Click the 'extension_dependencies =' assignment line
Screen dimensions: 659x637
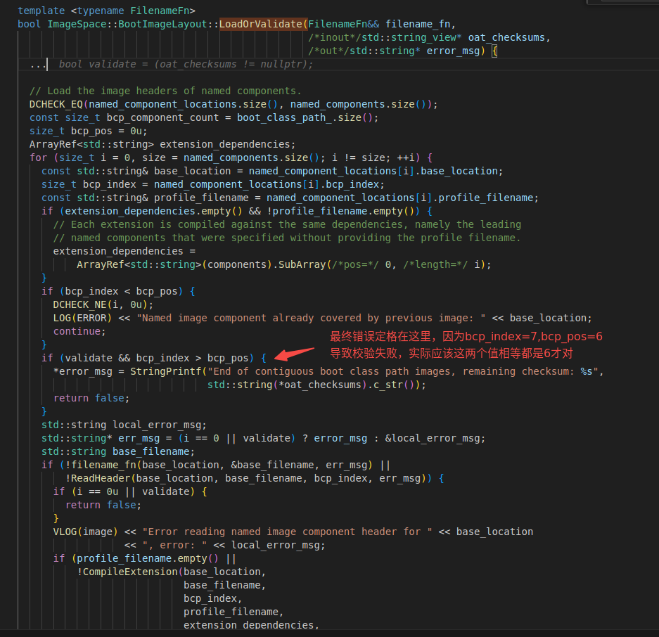coord(124,252)
